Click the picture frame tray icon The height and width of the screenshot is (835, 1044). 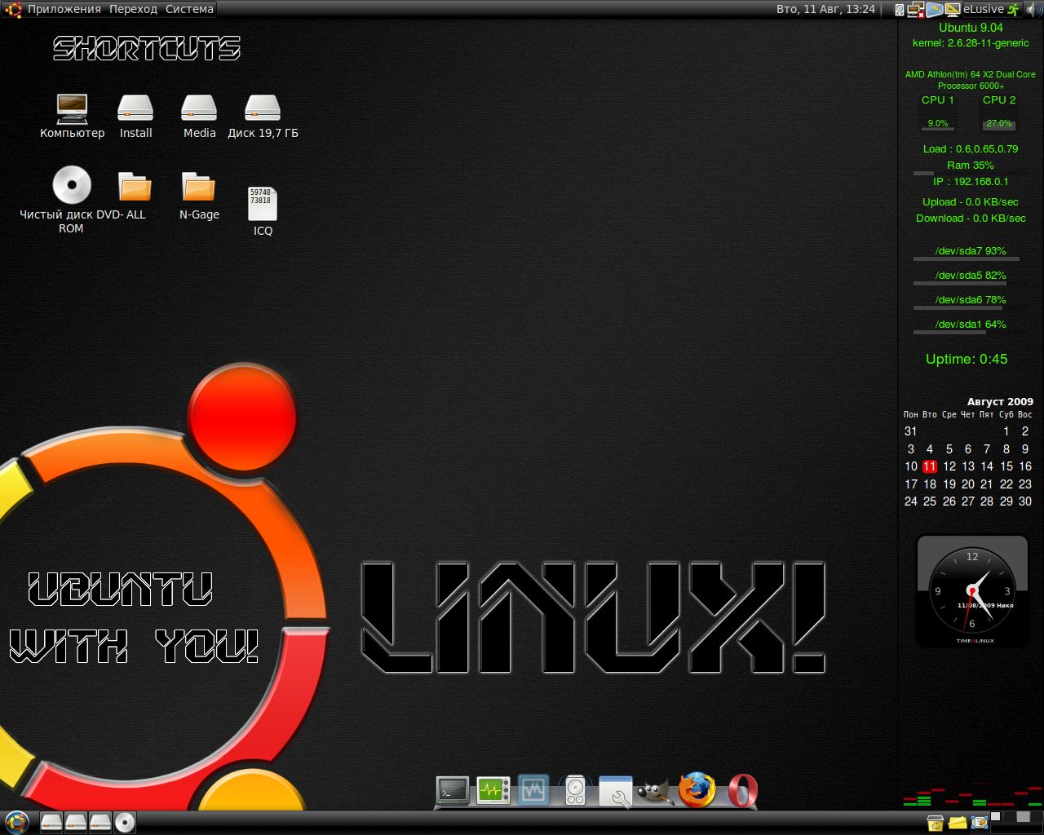pos(935,10)
